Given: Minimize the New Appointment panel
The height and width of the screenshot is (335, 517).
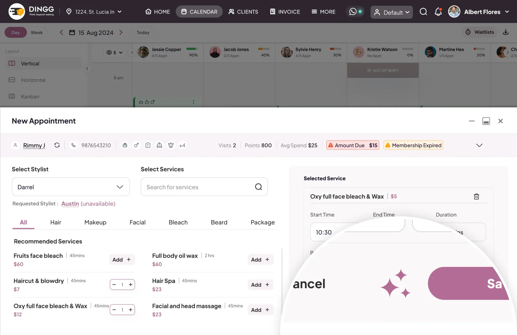Looking at the screenshot, I should (472, 121).
